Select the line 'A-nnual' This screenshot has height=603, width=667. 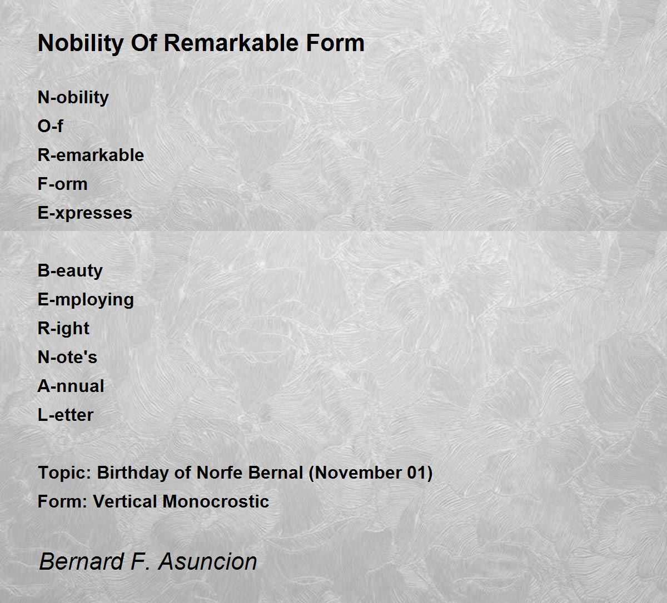[71, 386]
